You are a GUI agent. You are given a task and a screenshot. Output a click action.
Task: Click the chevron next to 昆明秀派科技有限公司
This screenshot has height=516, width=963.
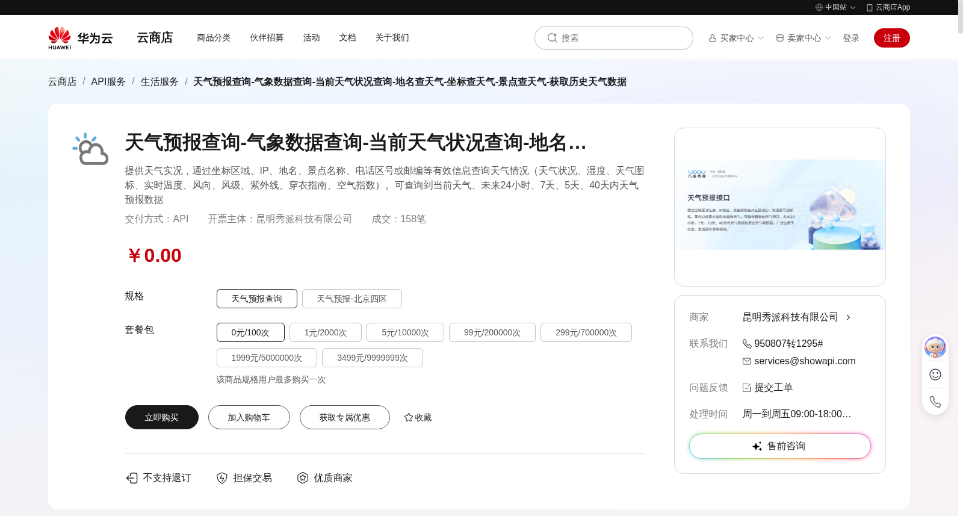click(848, 317)
